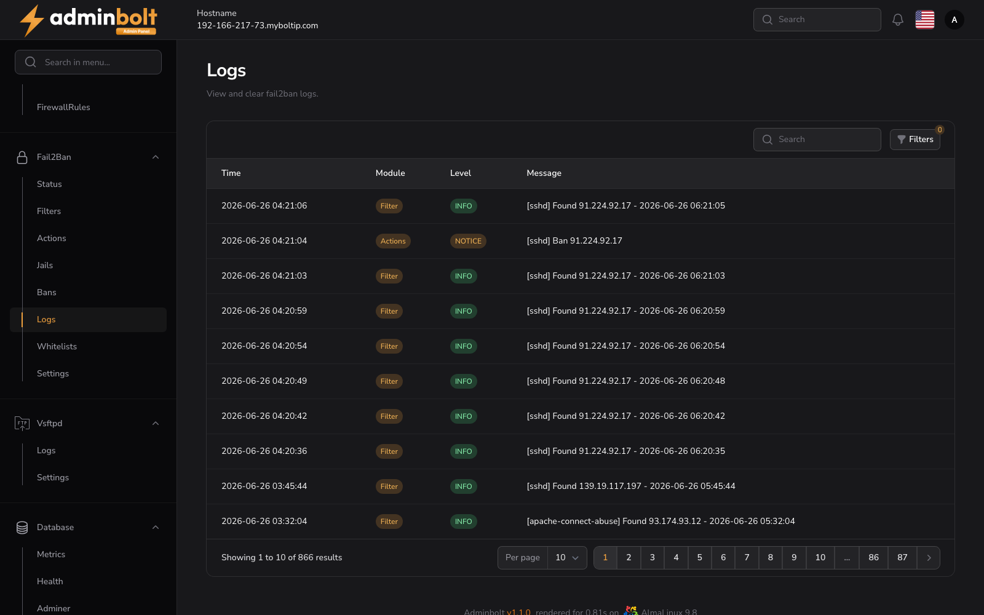Click the apache-connect-abuse log message
The height and width of the screenshot is (615, 984).
(661, 522)
